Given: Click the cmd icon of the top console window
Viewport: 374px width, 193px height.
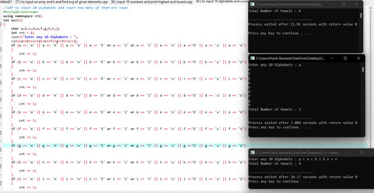Looking at the screenshot, I should [252, 4].
